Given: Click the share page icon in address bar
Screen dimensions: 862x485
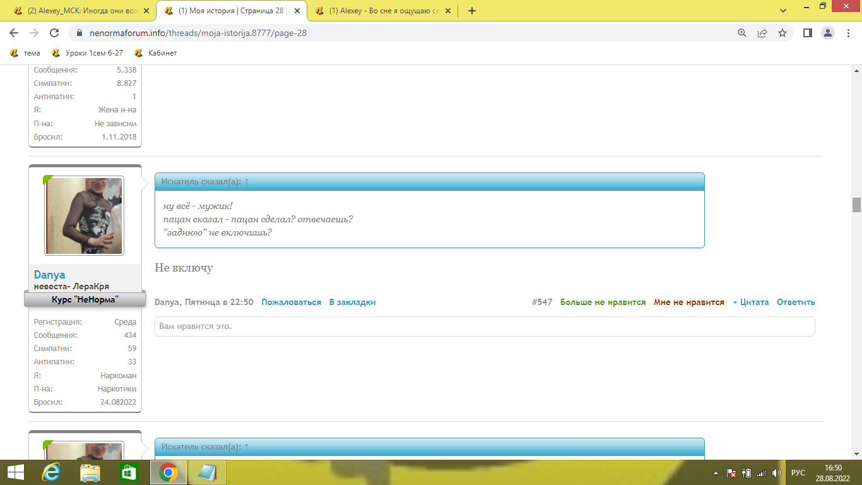Looking at the screenshot, I should (x=762, y=33).
